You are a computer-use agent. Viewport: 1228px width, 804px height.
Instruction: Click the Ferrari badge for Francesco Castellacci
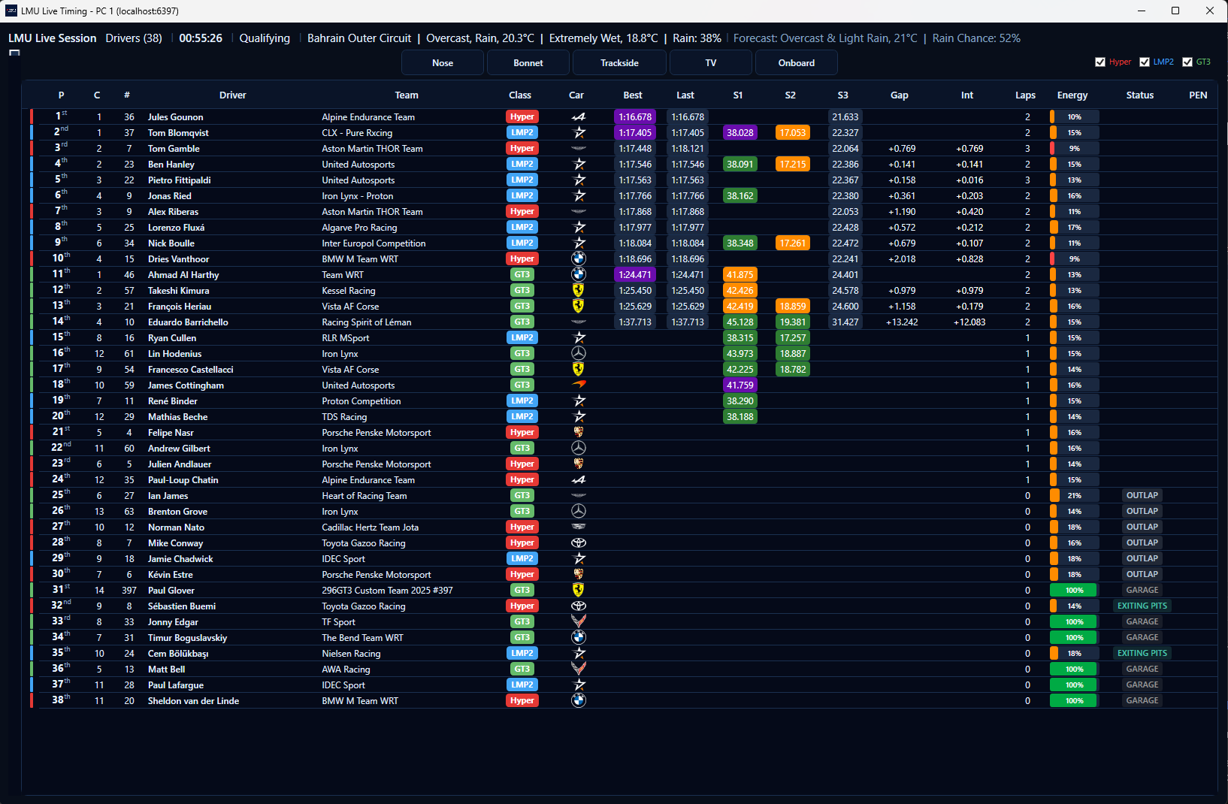coord(578,369)
